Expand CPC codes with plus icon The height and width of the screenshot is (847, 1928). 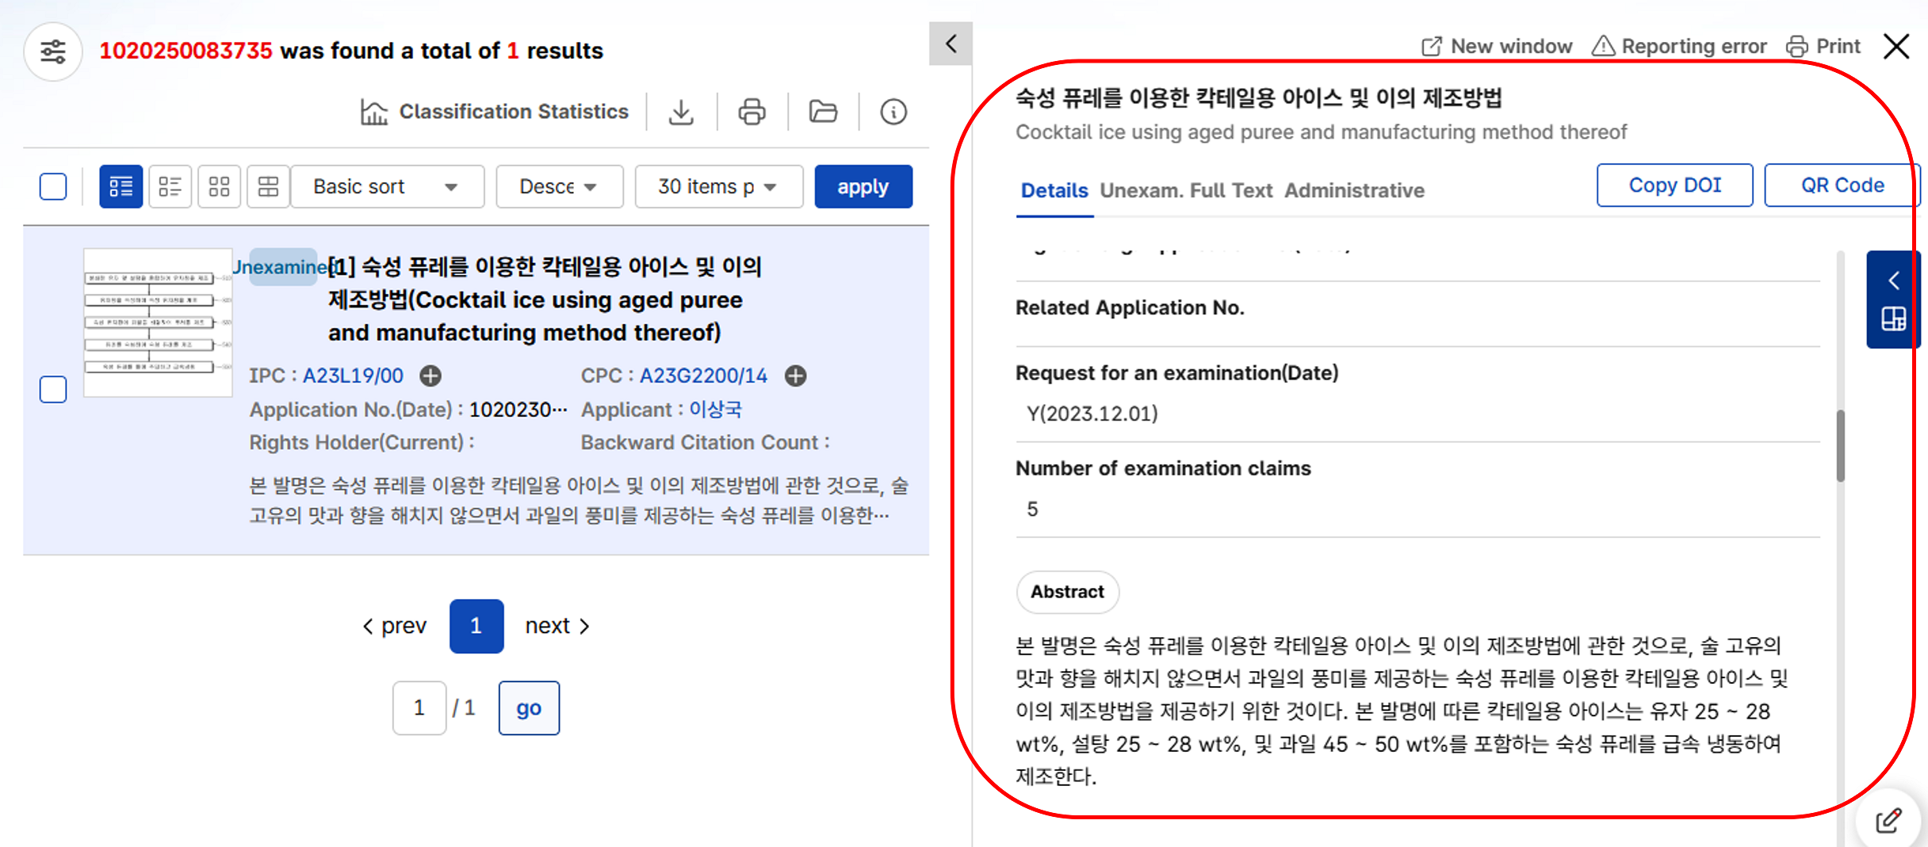click(x=795, y=376)
